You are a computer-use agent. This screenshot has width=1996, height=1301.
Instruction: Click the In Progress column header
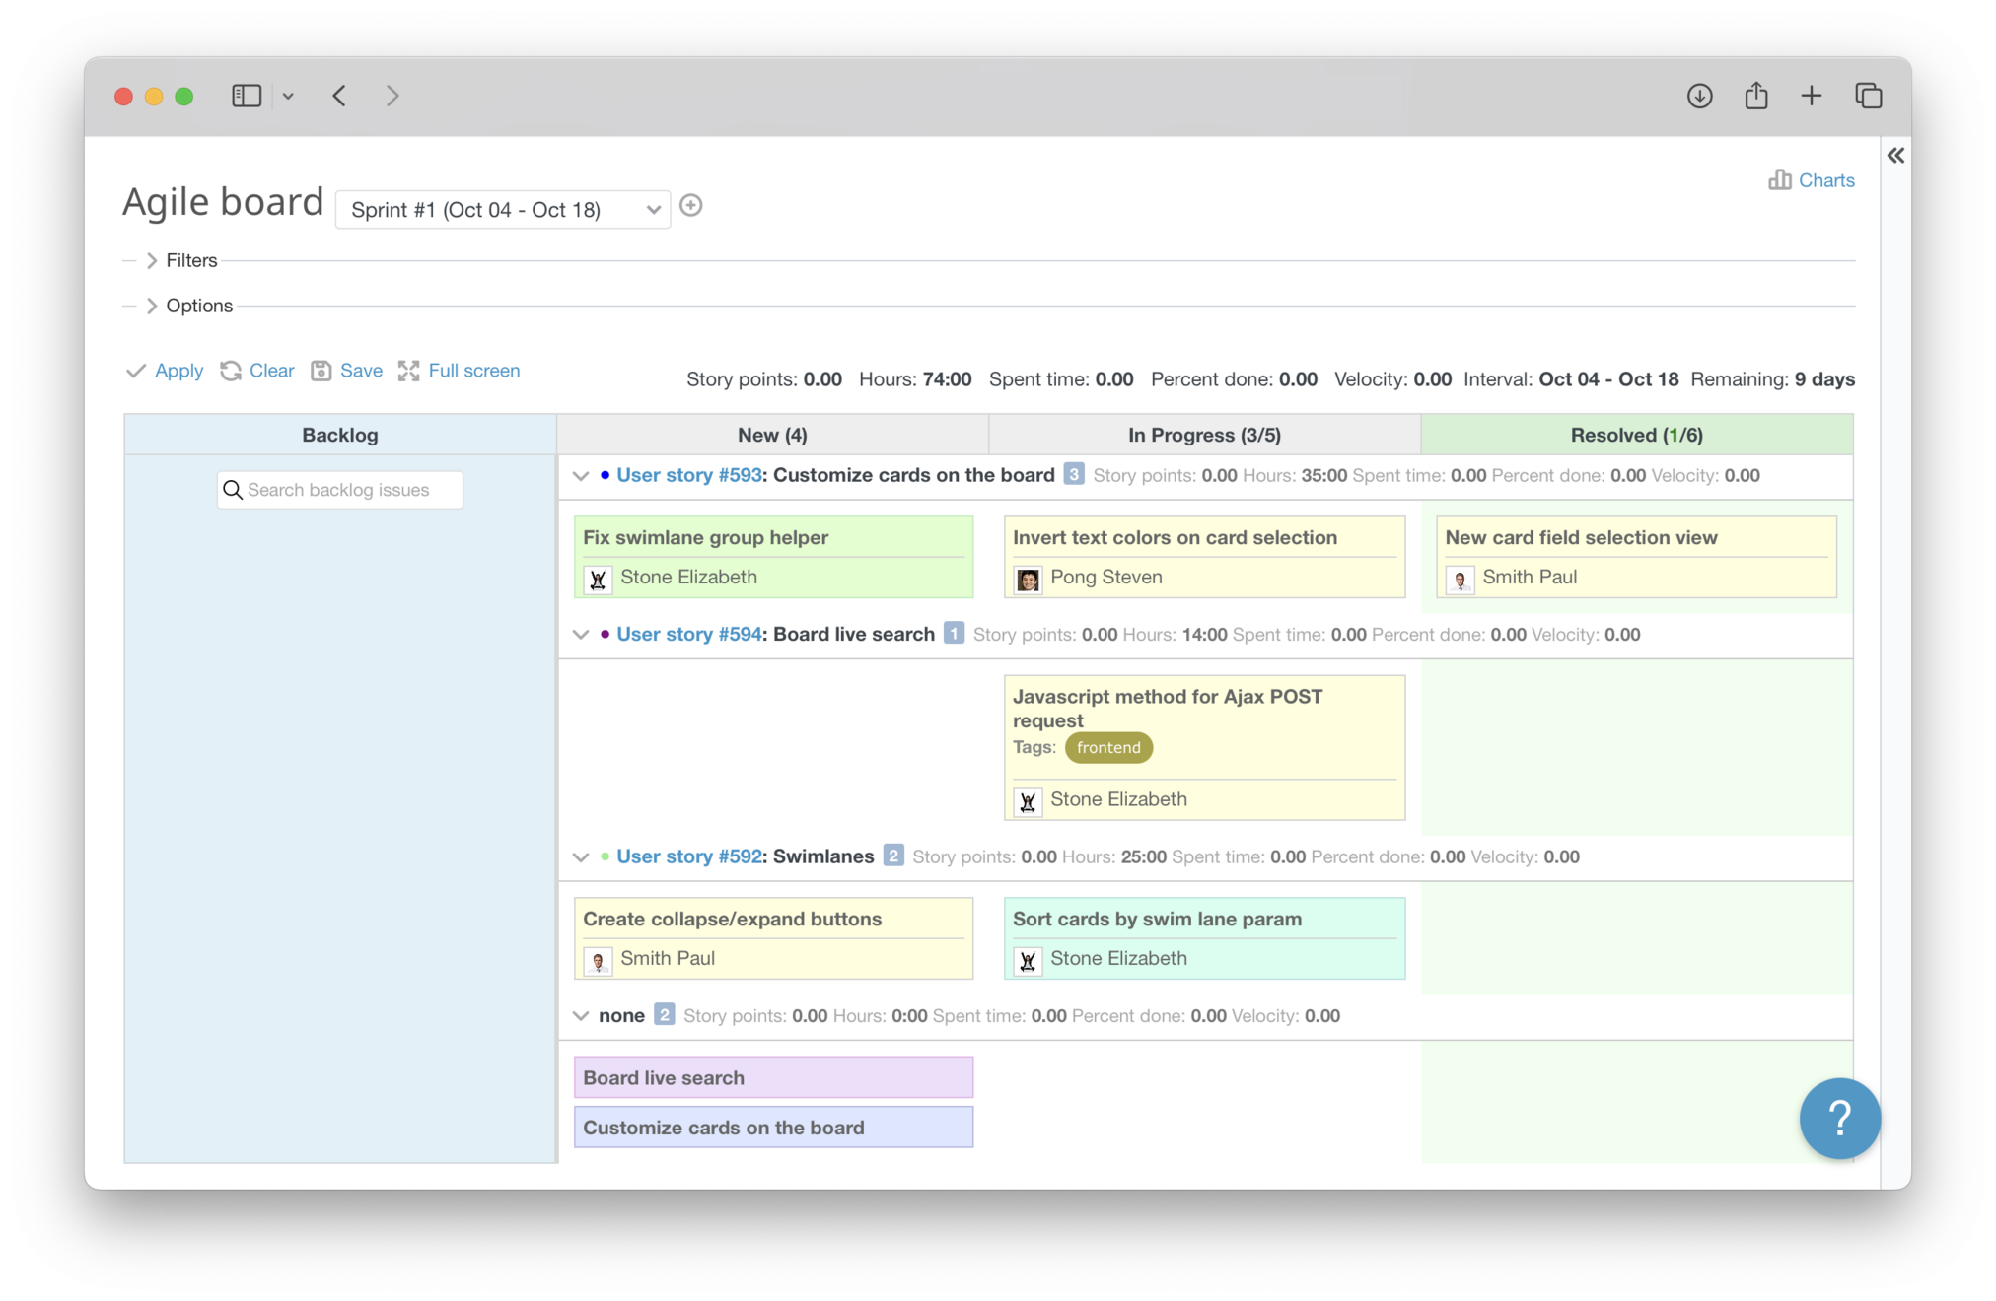1204,435
